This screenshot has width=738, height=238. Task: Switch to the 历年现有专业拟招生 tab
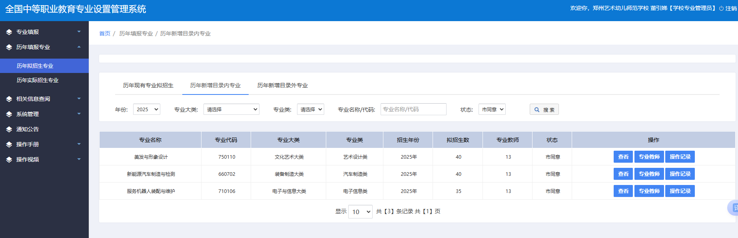[x=148, y=85]
